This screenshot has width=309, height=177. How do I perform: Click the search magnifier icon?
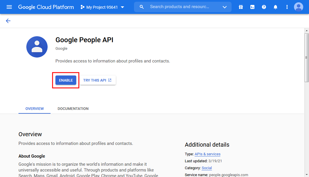pos(142,7)
